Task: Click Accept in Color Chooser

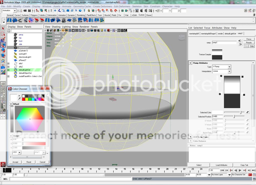Action: [15, 162]
